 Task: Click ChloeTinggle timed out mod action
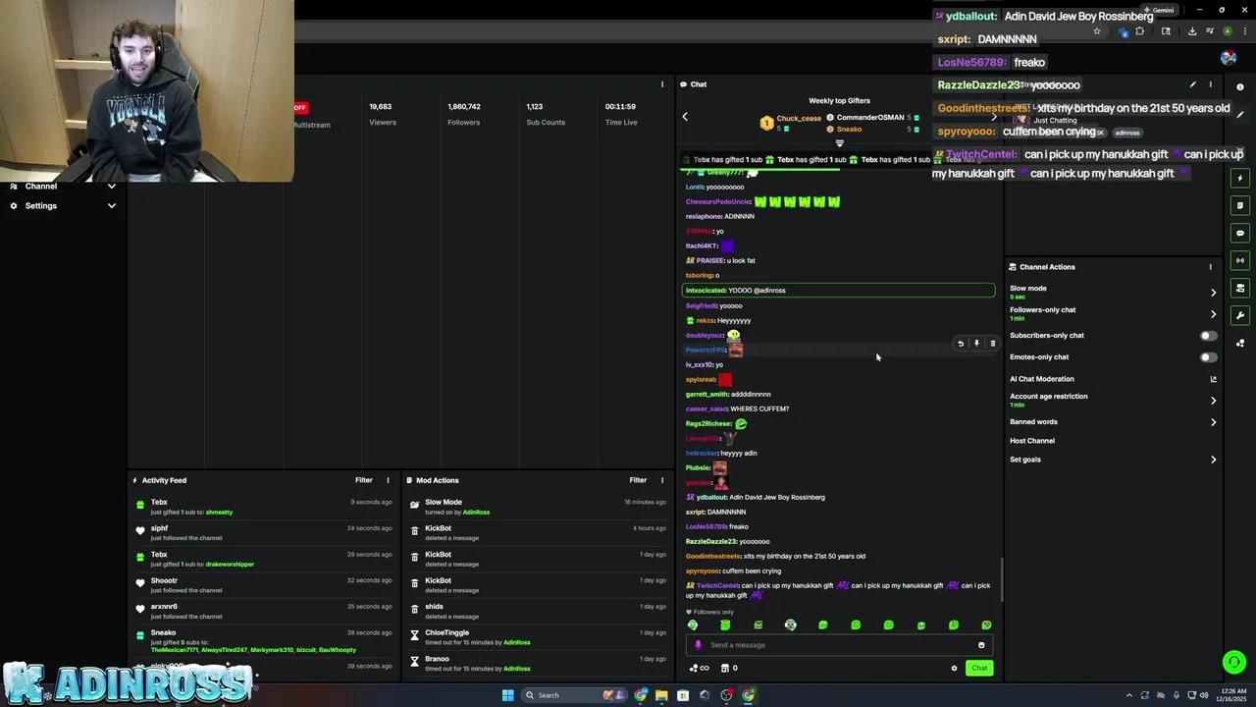pyautogui.click(x=538, y=637)
